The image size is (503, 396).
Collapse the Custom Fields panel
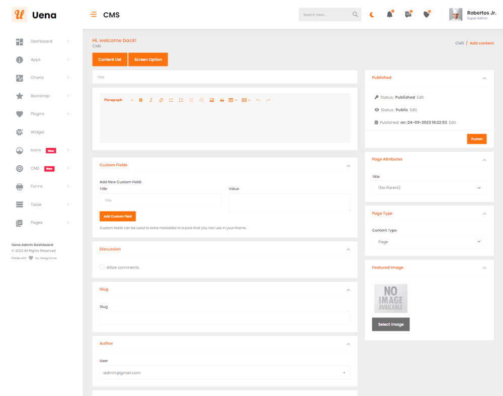(348, 165)
